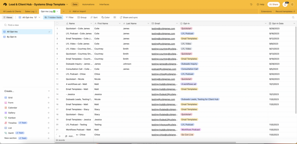Switch to the Data tab
Viewport: 297px width, 144px height.
click(x=75, y=4)
